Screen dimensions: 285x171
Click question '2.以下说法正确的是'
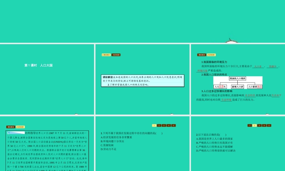(x=211, y=135)
